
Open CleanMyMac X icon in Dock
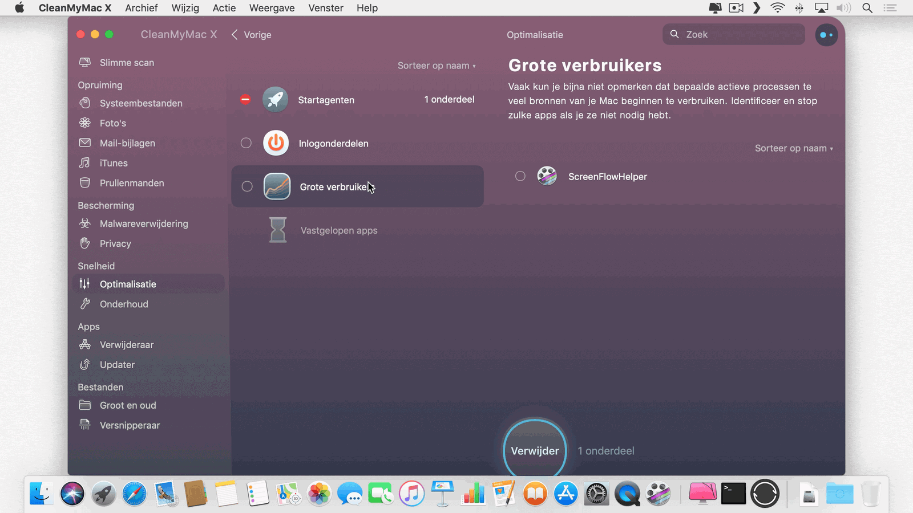click(x=702, y=494)
